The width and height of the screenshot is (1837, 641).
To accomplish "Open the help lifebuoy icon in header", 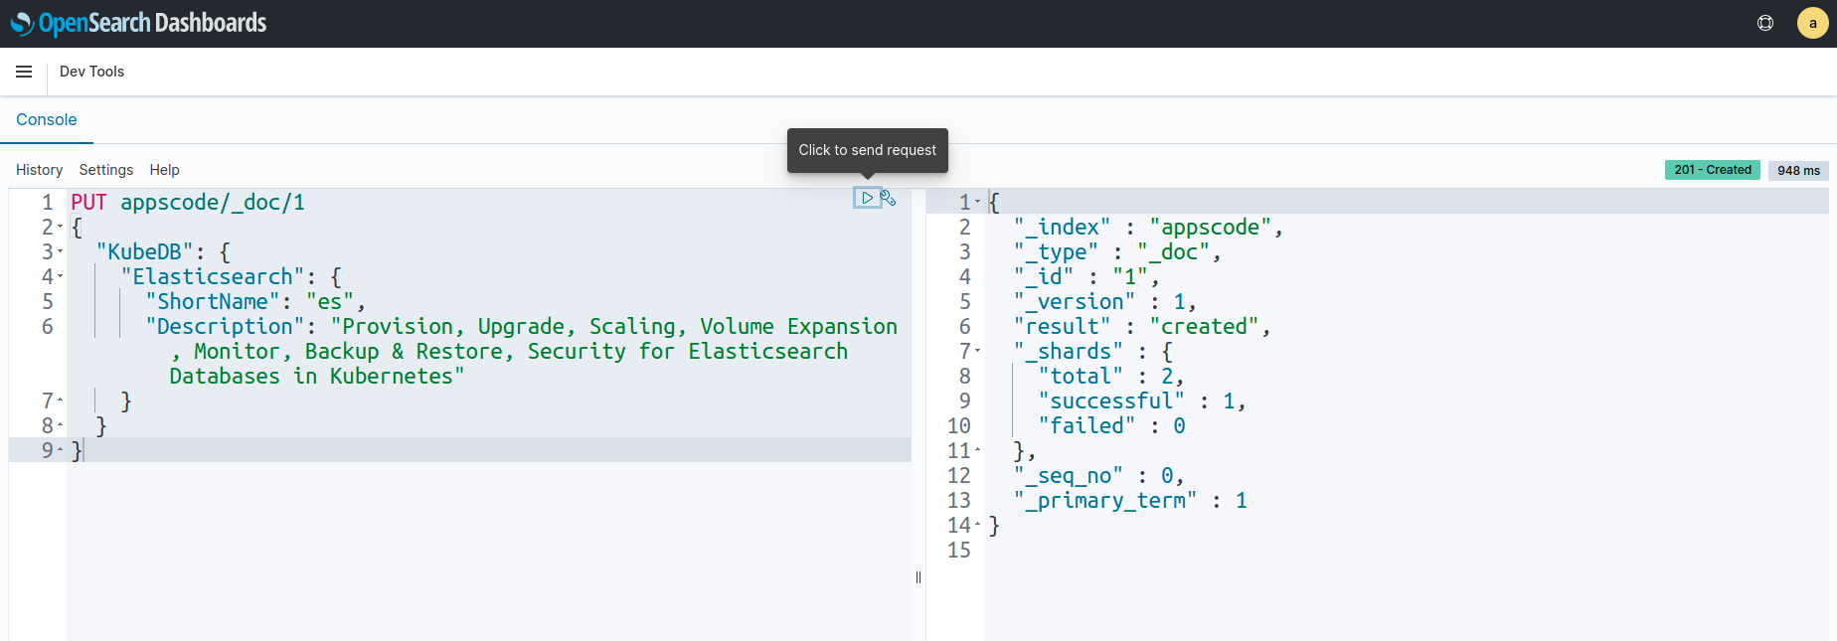I will tap(1765, 23).
